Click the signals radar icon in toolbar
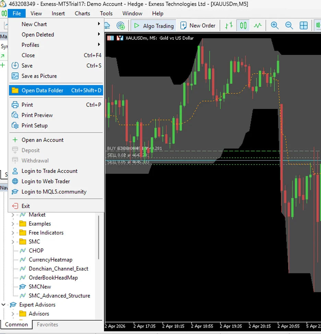The height and width of the screenshot is (334, 321). [121, 25]
